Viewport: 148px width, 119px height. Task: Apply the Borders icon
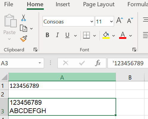pyautogui.click(x=86, y=35)
